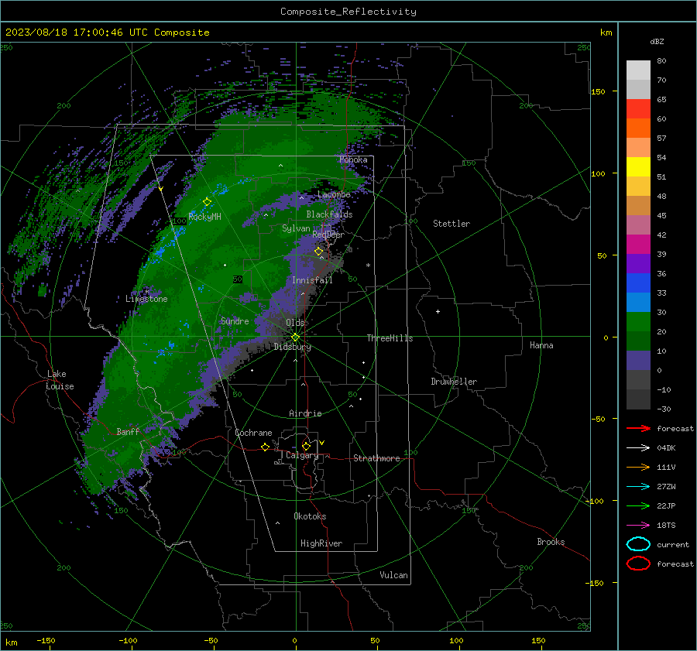This screenshot has height=651, width=697.
Task: Click the Drumheller city label
Action: [x=454, y=382]
